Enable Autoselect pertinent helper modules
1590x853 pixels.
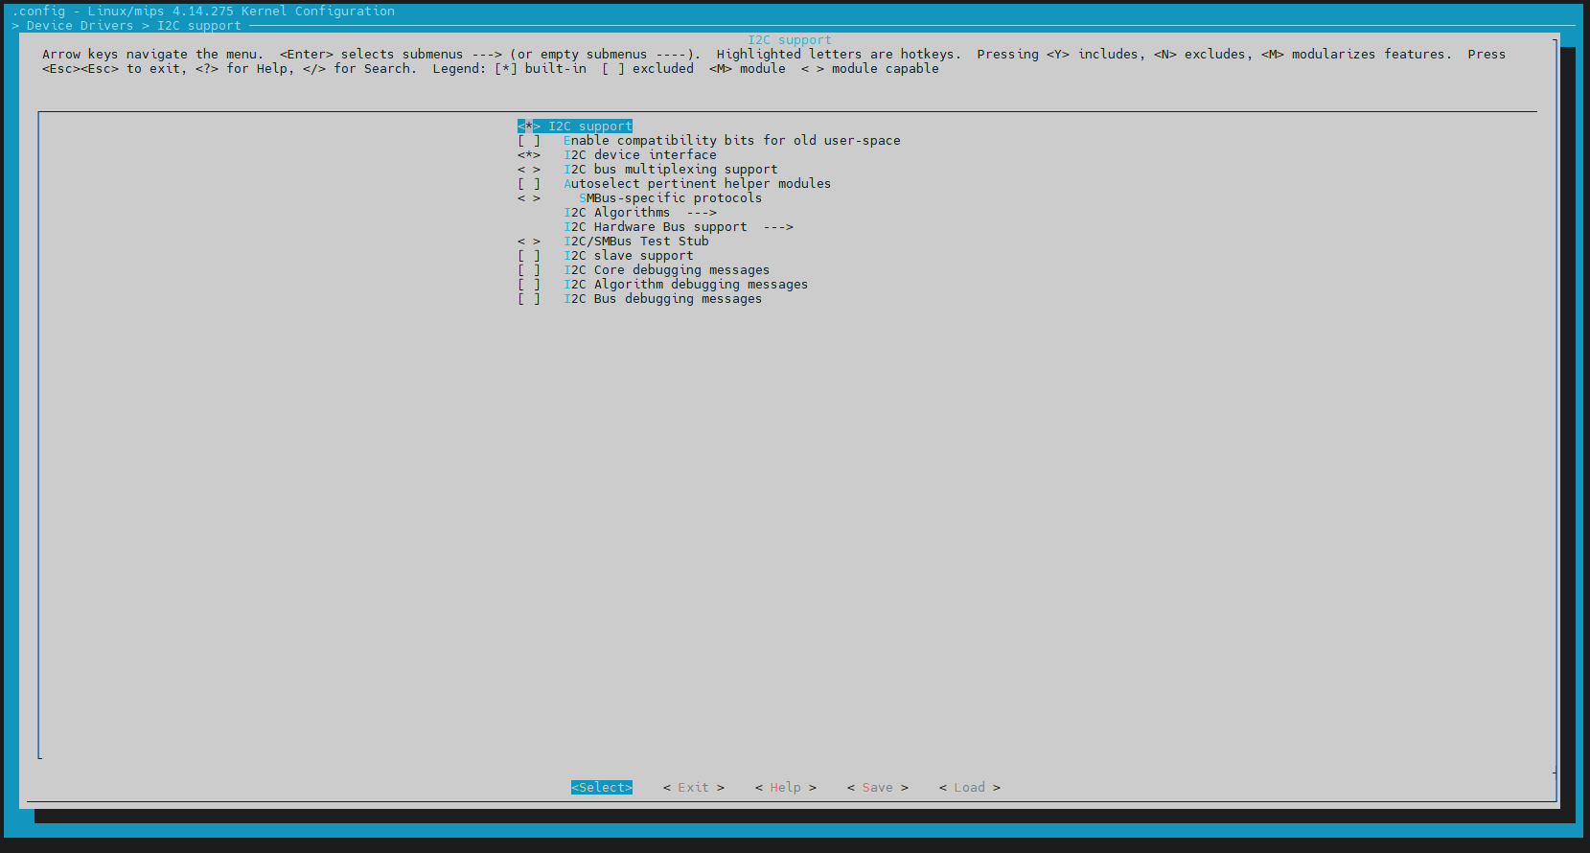pos(697,184)
